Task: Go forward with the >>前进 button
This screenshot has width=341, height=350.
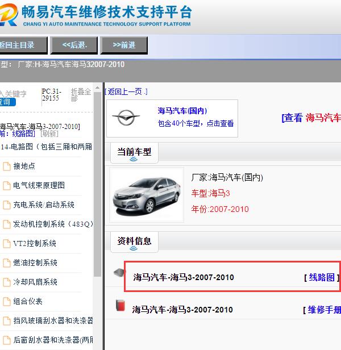Action: (x=124, y=45)
